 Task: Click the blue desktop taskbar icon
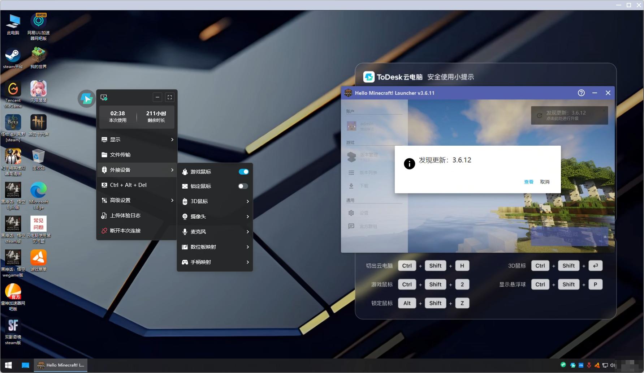[25, 365]
